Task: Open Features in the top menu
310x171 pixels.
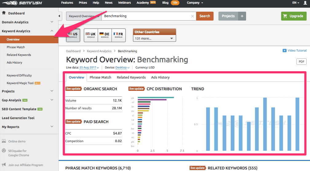Action: (x=67, y=3)
